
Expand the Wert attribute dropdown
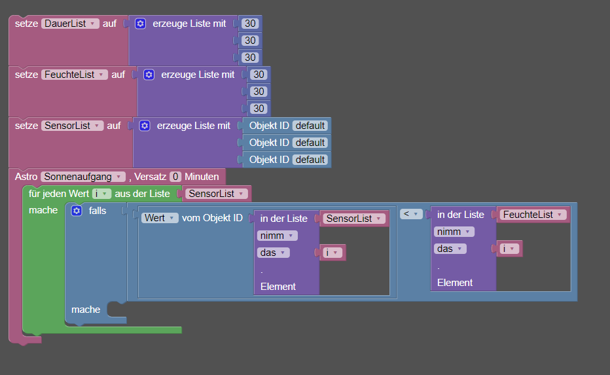[160, 218]
